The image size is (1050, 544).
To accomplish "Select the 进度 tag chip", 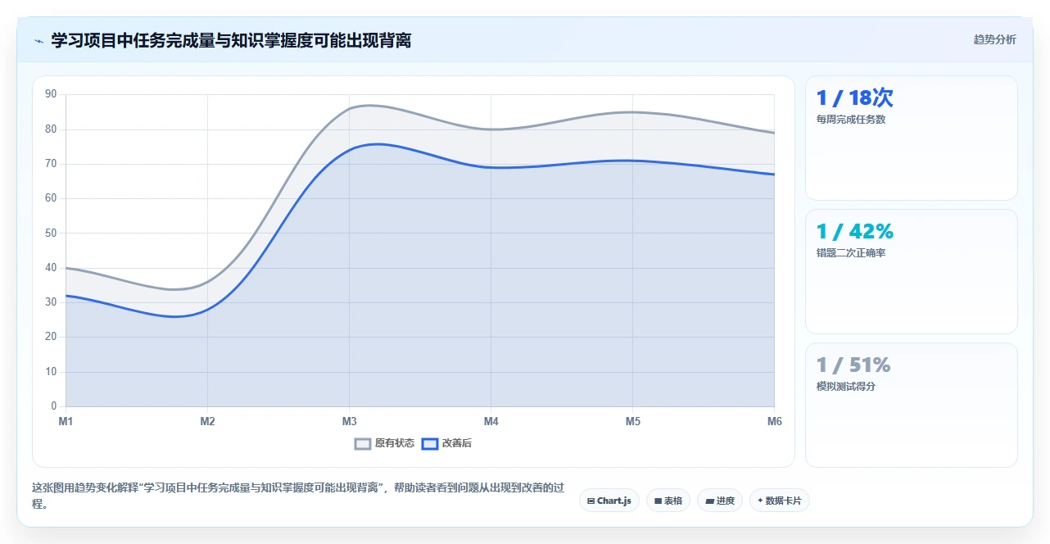I will [x=720, y=501].
